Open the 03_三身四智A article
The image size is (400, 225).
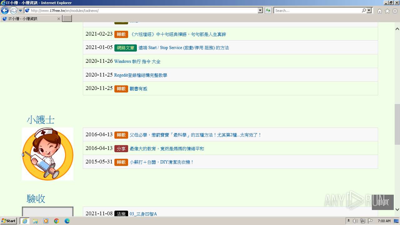(x=143, y=214)
